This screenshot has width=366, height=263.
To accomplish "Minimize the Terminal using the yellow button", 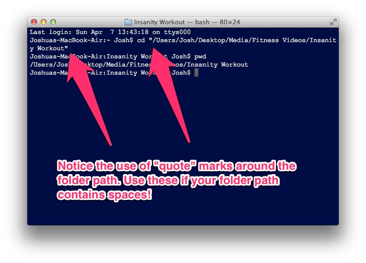I will click(x=44, y=22).
